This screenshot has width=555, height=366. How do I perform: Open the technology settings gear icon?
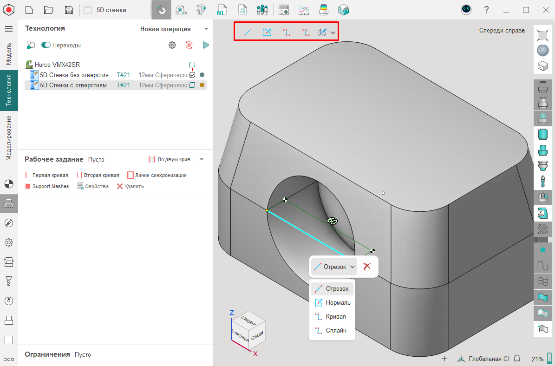point(172,45)
